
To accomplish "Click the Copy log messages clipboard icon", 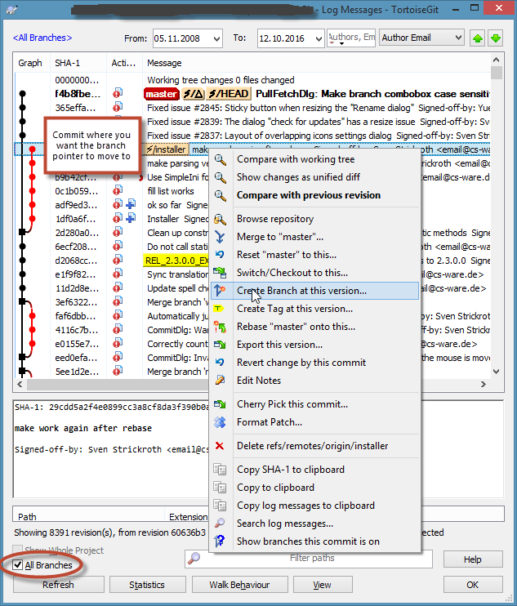I will pos(221,506).
